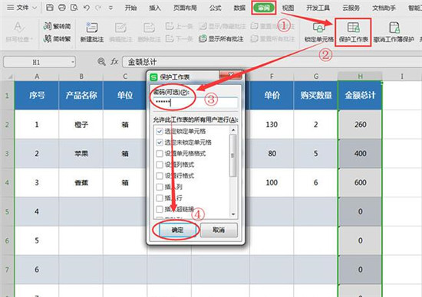Open the Name Box dropdown arrow

tap(72, 62)
